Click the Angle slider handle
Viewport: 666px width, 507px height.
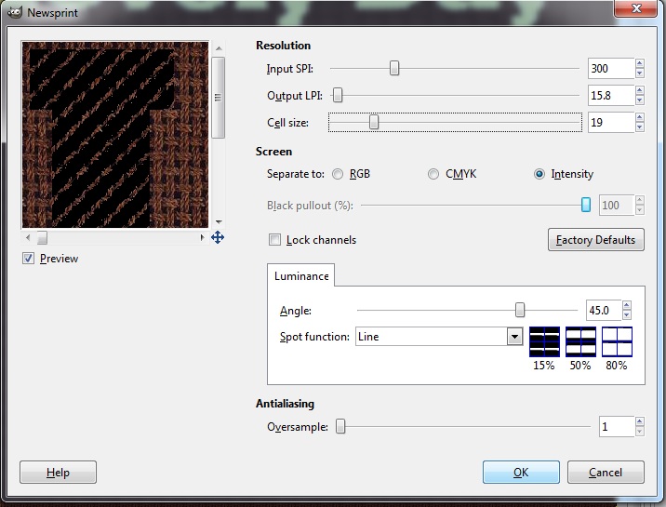point(520,311)
